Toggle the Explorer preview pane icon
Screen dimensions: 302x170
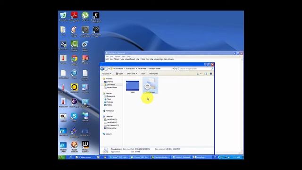click(x=206, y=74)
